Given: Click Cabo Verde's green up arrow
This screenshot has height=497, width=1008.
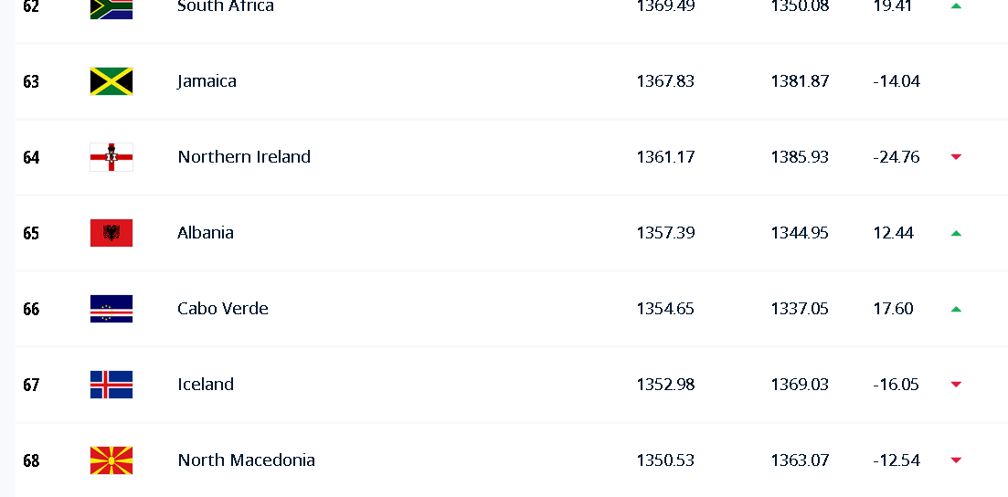Looking at the screenshot, I should pos(956,309).
